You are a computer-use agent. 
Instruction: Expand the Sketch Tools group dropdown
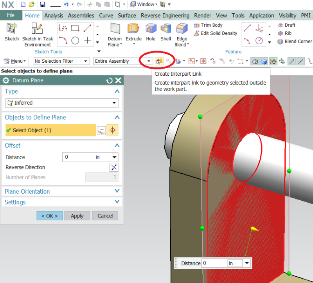[99, 51]
